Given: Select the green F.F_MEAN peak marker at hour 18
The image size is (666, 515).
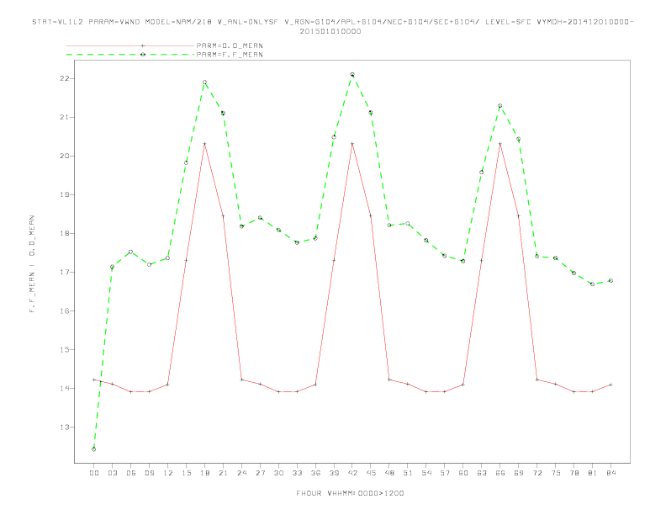Looking at the screenshot, I should pos(204,82).
